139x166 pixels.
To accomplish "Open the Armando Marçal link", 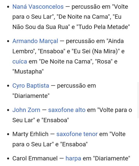I will 35,41.
